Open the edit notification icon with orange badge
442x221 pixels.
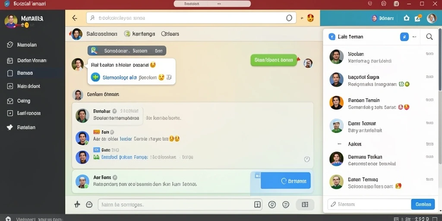tap(418, 18)
